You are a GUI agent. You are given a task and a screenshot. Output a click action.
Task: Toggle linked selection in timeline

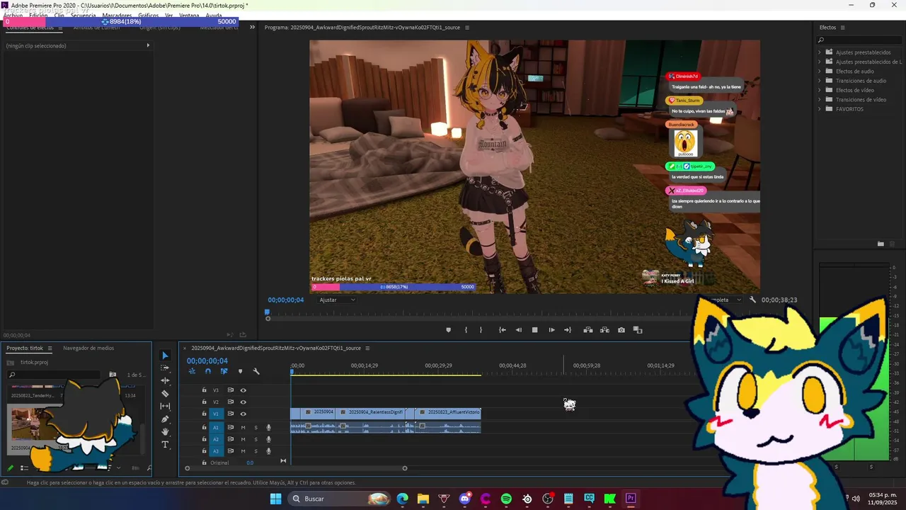224,371
